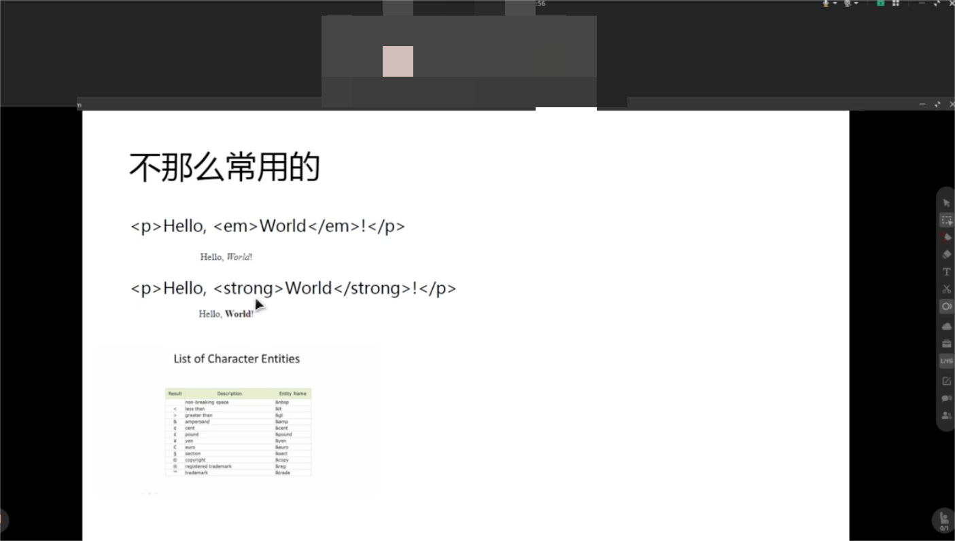This screenshot has width=955, height=541.
Task: Select the eraser tool
Action: coord(946,255)
